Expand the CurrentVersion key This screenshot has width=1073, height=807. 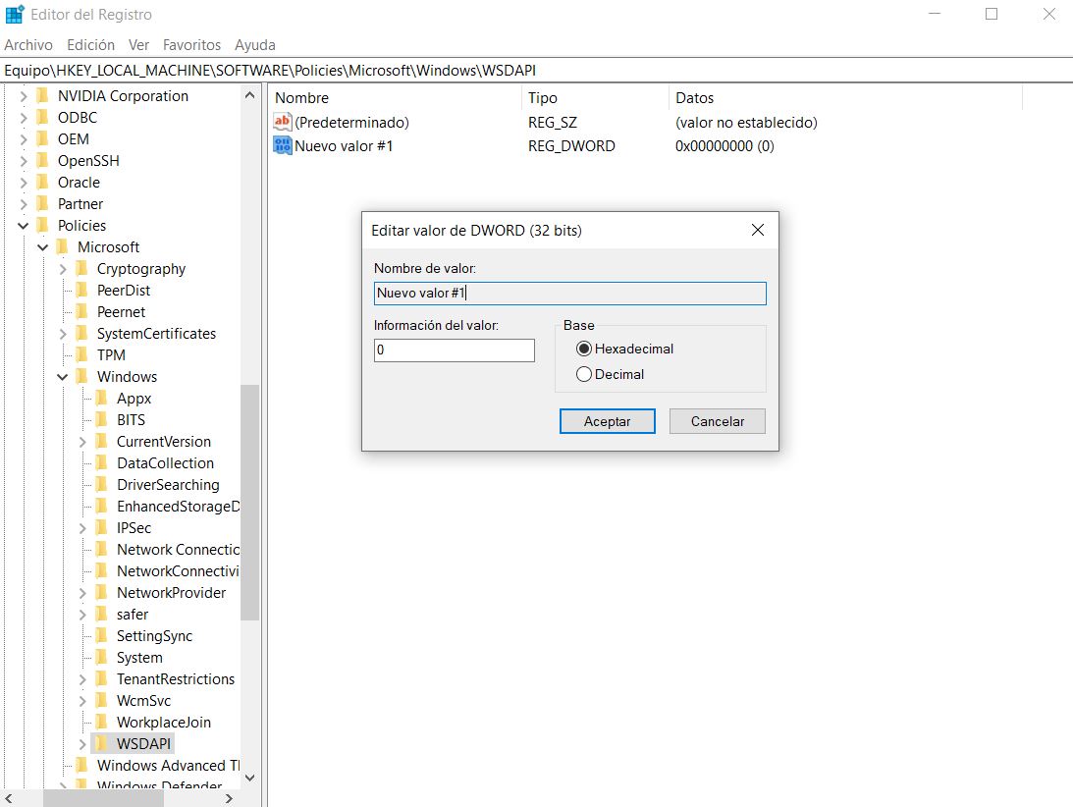[x=82, y=442]
